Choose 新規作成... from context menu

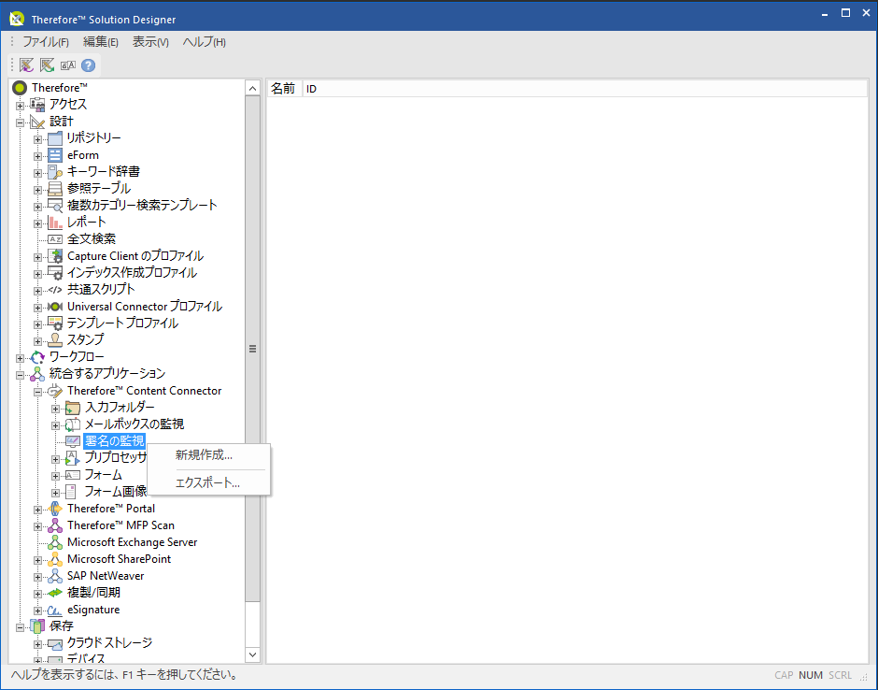point(209,455)
